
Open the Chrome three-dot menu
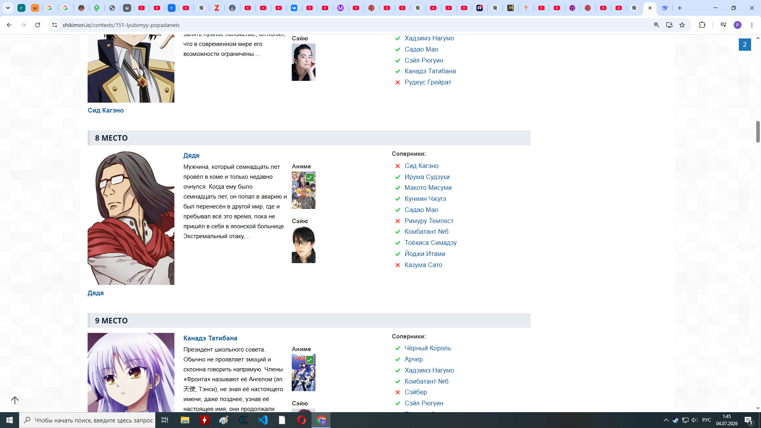(x=752, y=25)
